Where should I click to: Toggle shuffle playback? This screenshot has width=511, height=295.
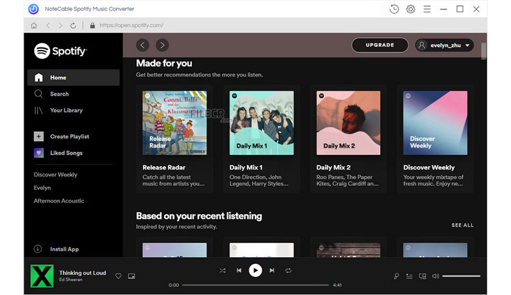click(222, 270)
